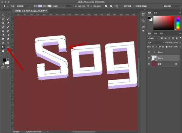
Task: Enable the Align Edges checkbox
Action: 123,6
